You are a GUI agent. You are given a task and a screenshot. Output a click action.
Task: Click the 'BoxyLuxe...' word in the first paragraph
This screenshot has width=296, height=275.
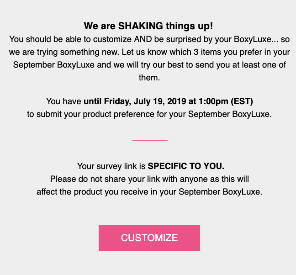pos(256,39)
